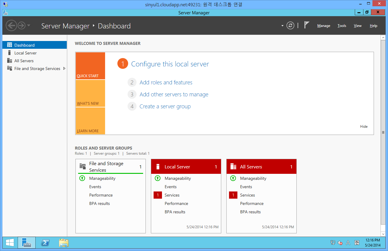Image resolution: width=388 pixels, height=251 pixels.
Task: Open Performance in All Servers tile
Action: pyautogui.click(x=252, y=203)
